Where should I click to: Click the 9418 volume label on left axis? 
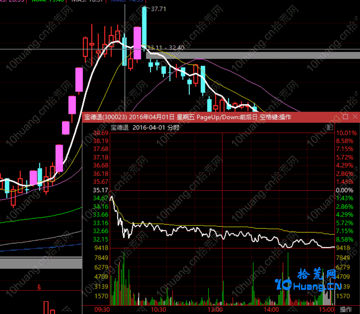click(101, 248)
